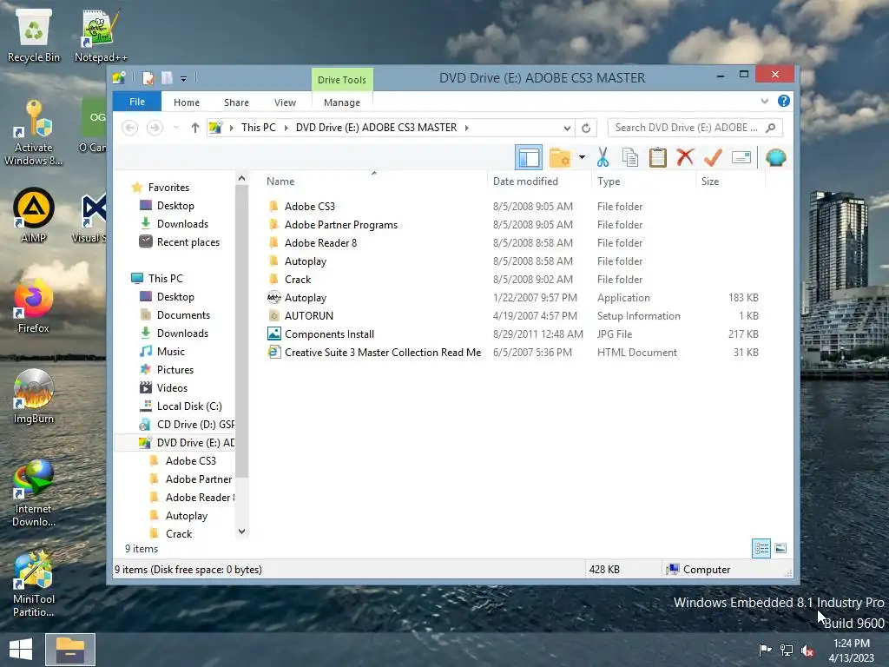Sort by the Size column header

[710, 182]
